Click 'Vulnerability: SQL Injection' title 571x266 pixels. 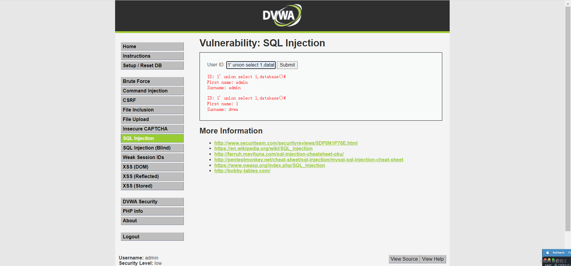[x=262, y=43]
